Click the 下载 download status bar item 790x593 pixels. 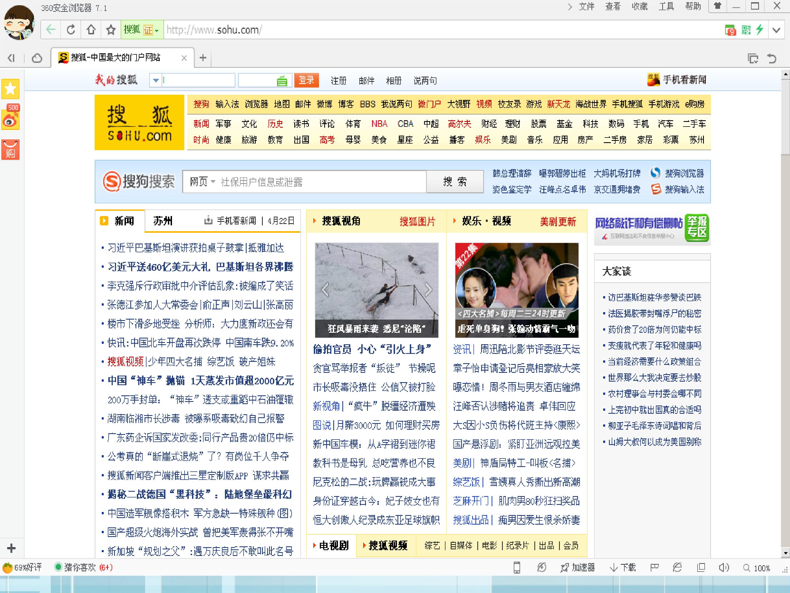pyautogui.click(x=623, y=567)
